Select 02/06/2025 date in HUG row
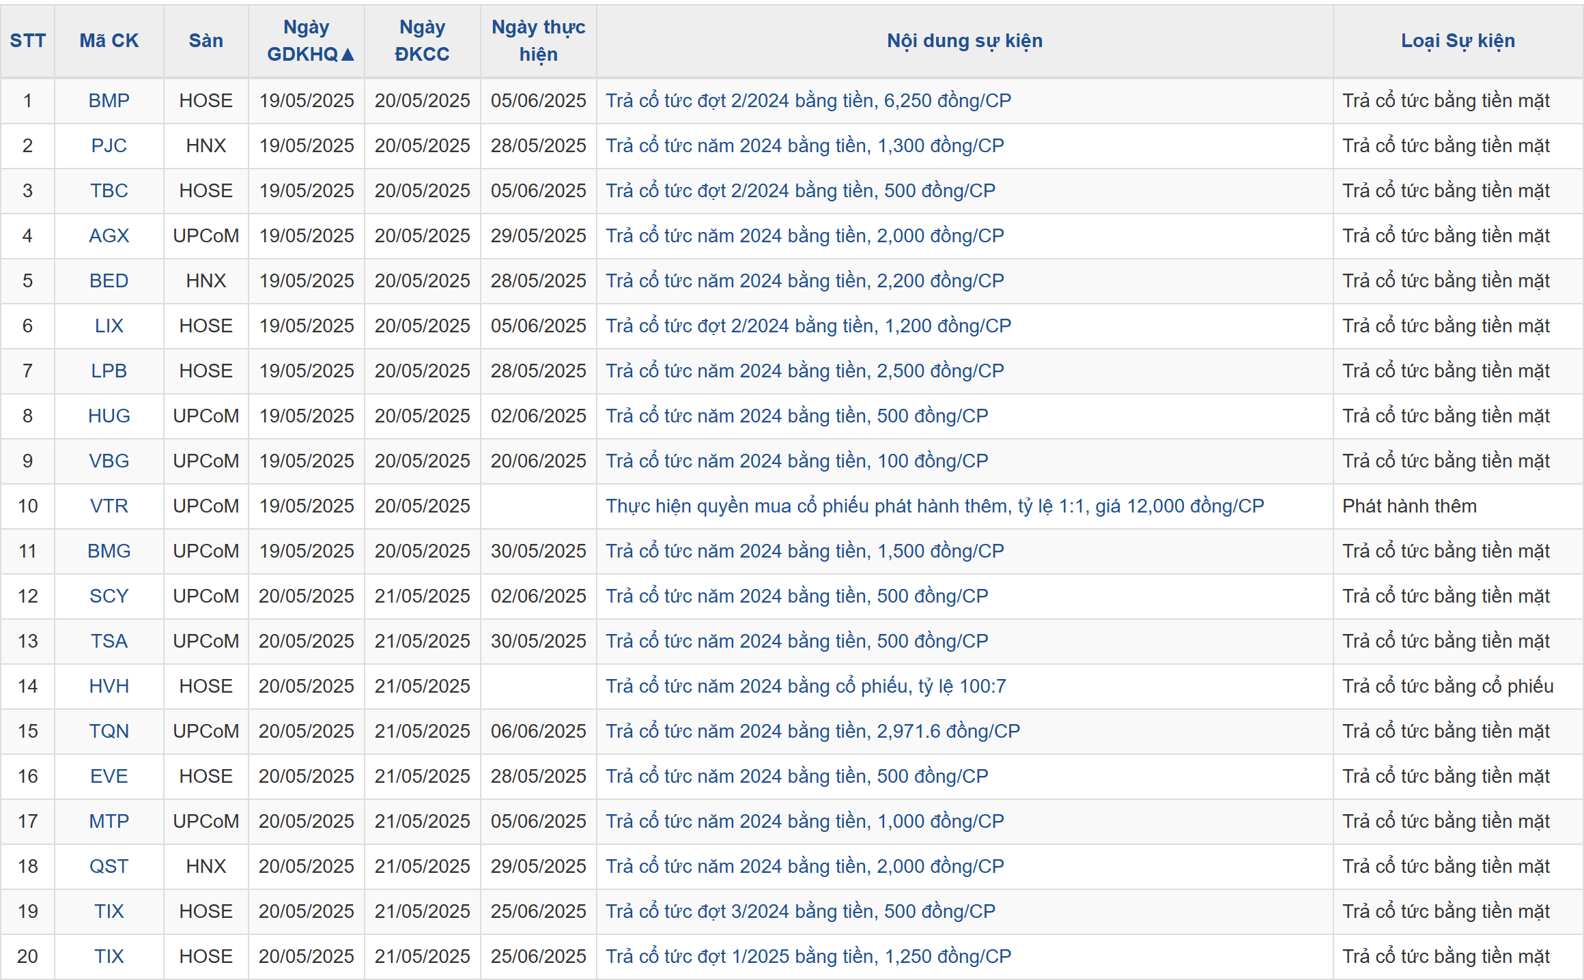The width and height of the screenshot is (1584, 980). (539, 416)
